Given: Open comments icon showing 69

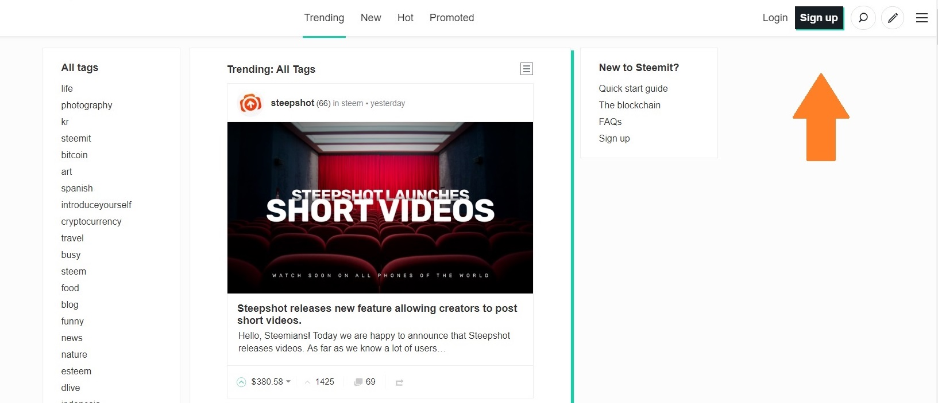Looking at the screenshot, I should coord(365,382).
